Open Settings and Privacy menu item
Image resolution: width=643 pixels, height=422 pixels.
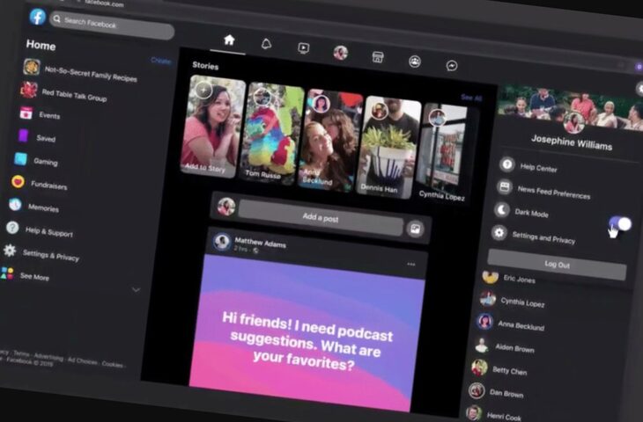[534, 236]
